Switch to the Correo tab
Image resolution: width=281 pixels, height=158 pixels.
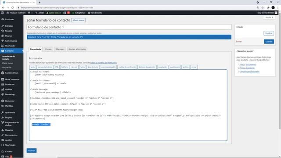(48, 49)
